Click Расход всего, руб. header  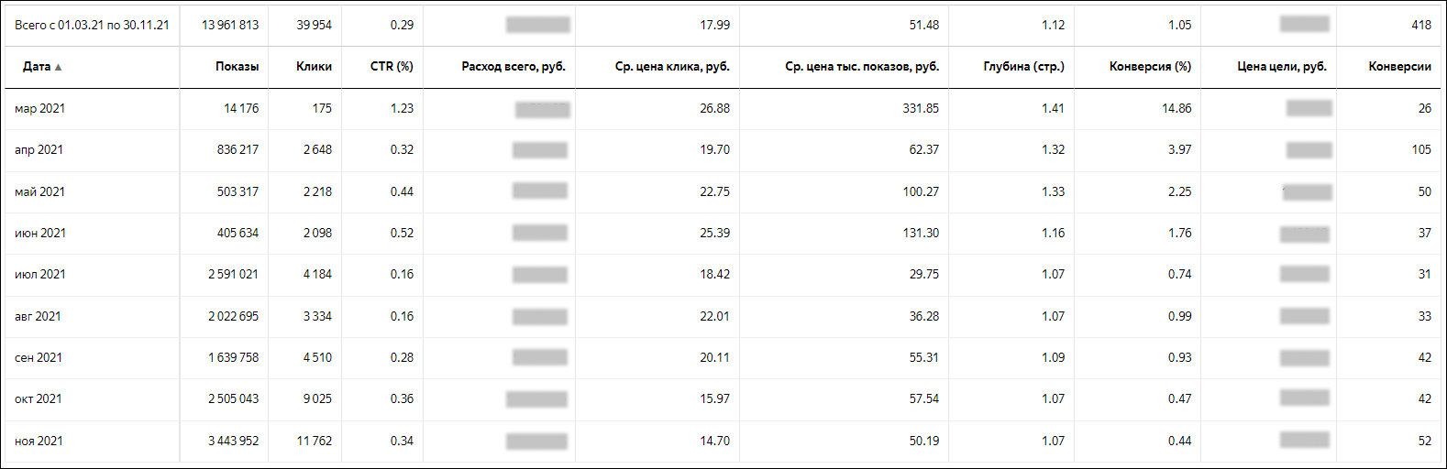(x=514, y=67)
